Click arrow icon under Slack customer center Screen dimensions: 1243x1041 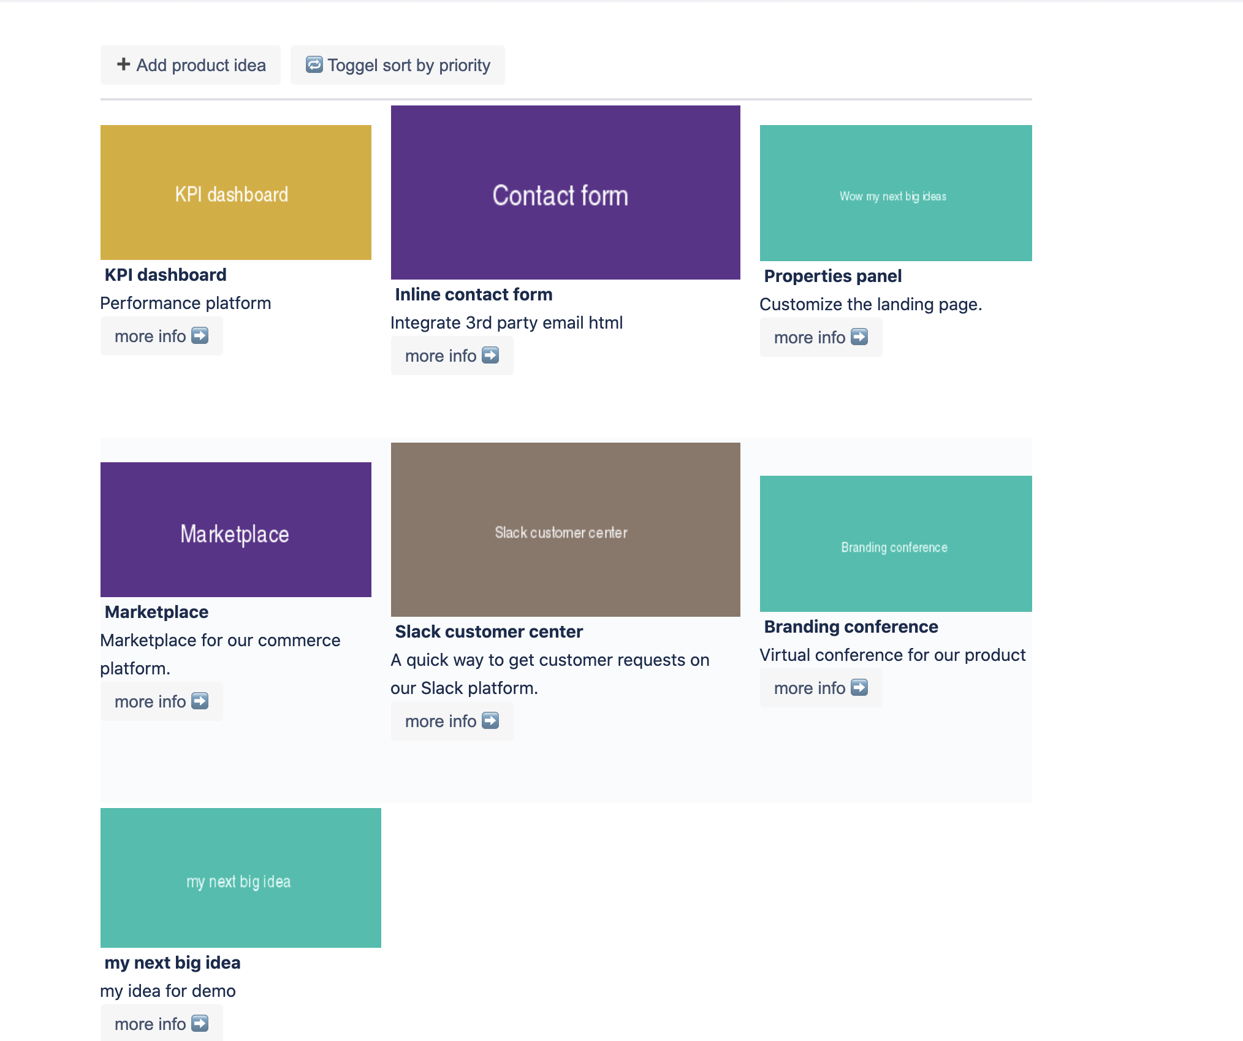(490, 720)
